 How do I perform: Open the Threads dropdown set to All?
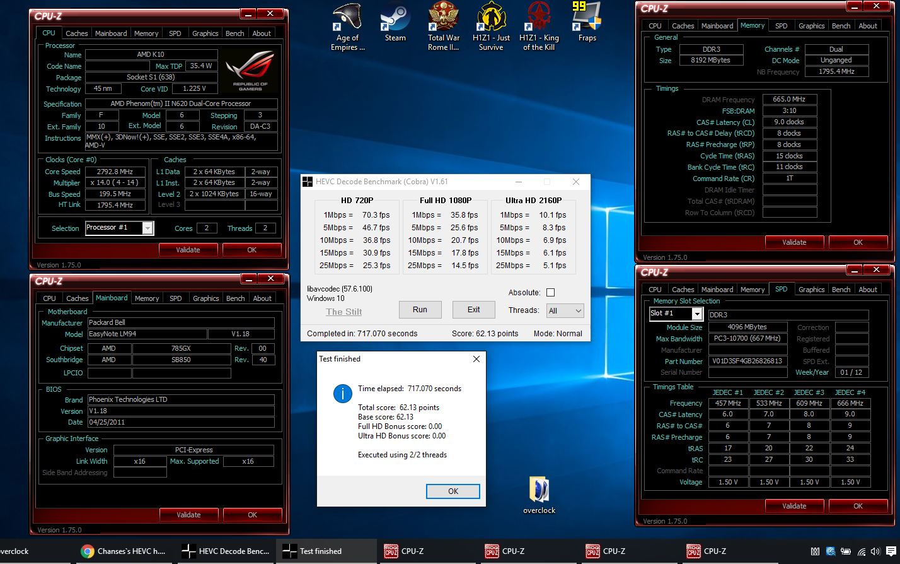tap(565, 310)
